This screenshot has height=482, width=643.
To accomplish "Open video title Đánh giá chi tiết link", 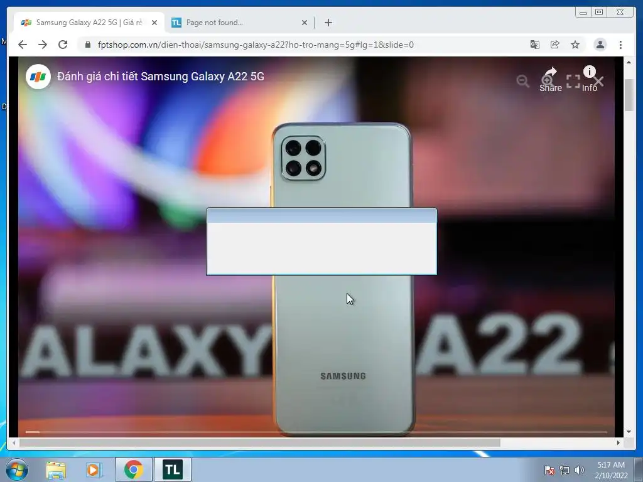I will (161, 76).
